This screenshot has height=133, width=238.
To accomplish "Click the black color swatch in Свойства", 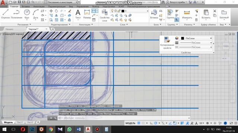I will tap(183, 38).
